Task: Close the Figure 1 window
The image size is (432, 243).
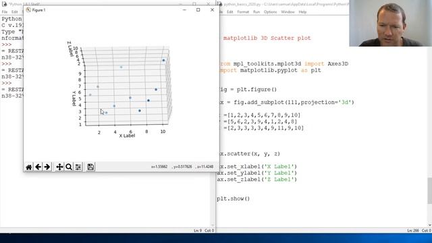Action: pos(212,10)
